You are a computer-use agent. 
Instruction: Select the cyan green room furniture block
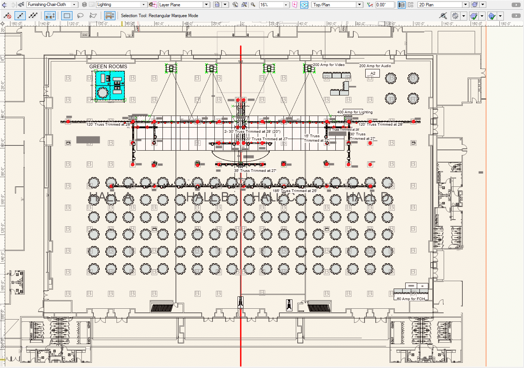point(110,85)
